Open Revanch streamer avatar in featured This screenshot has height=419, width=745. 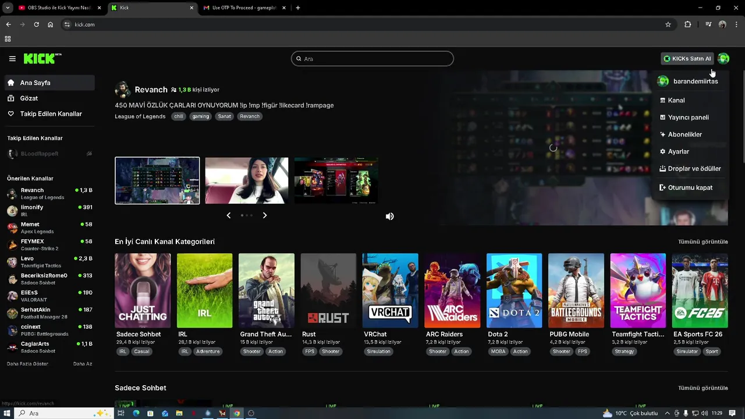click(x=123, y=90)
